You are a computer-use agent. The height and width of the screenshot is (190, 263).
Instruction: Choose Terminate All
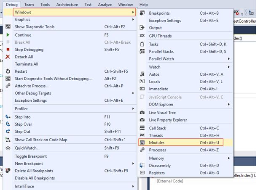click(27, 64)
